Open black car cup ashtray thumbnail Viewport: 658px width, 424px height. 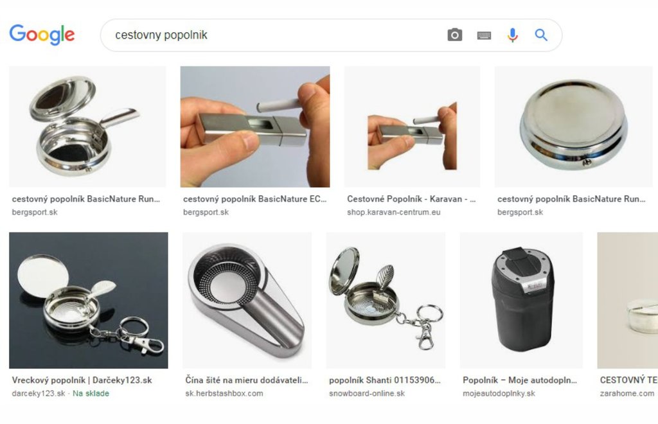(x=521, y=300)
